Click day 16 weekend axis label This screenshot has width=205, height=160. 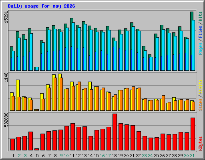click(102, 156)
